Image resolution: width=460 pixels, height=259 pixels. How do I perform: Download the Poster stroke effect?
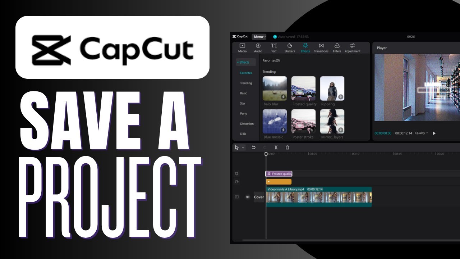(x=312, y=130)
